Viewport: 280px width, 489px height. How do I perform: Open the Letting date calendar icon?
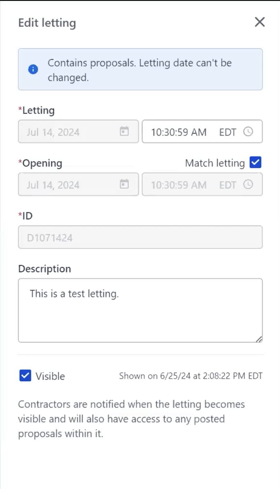[x=124, y=131]
